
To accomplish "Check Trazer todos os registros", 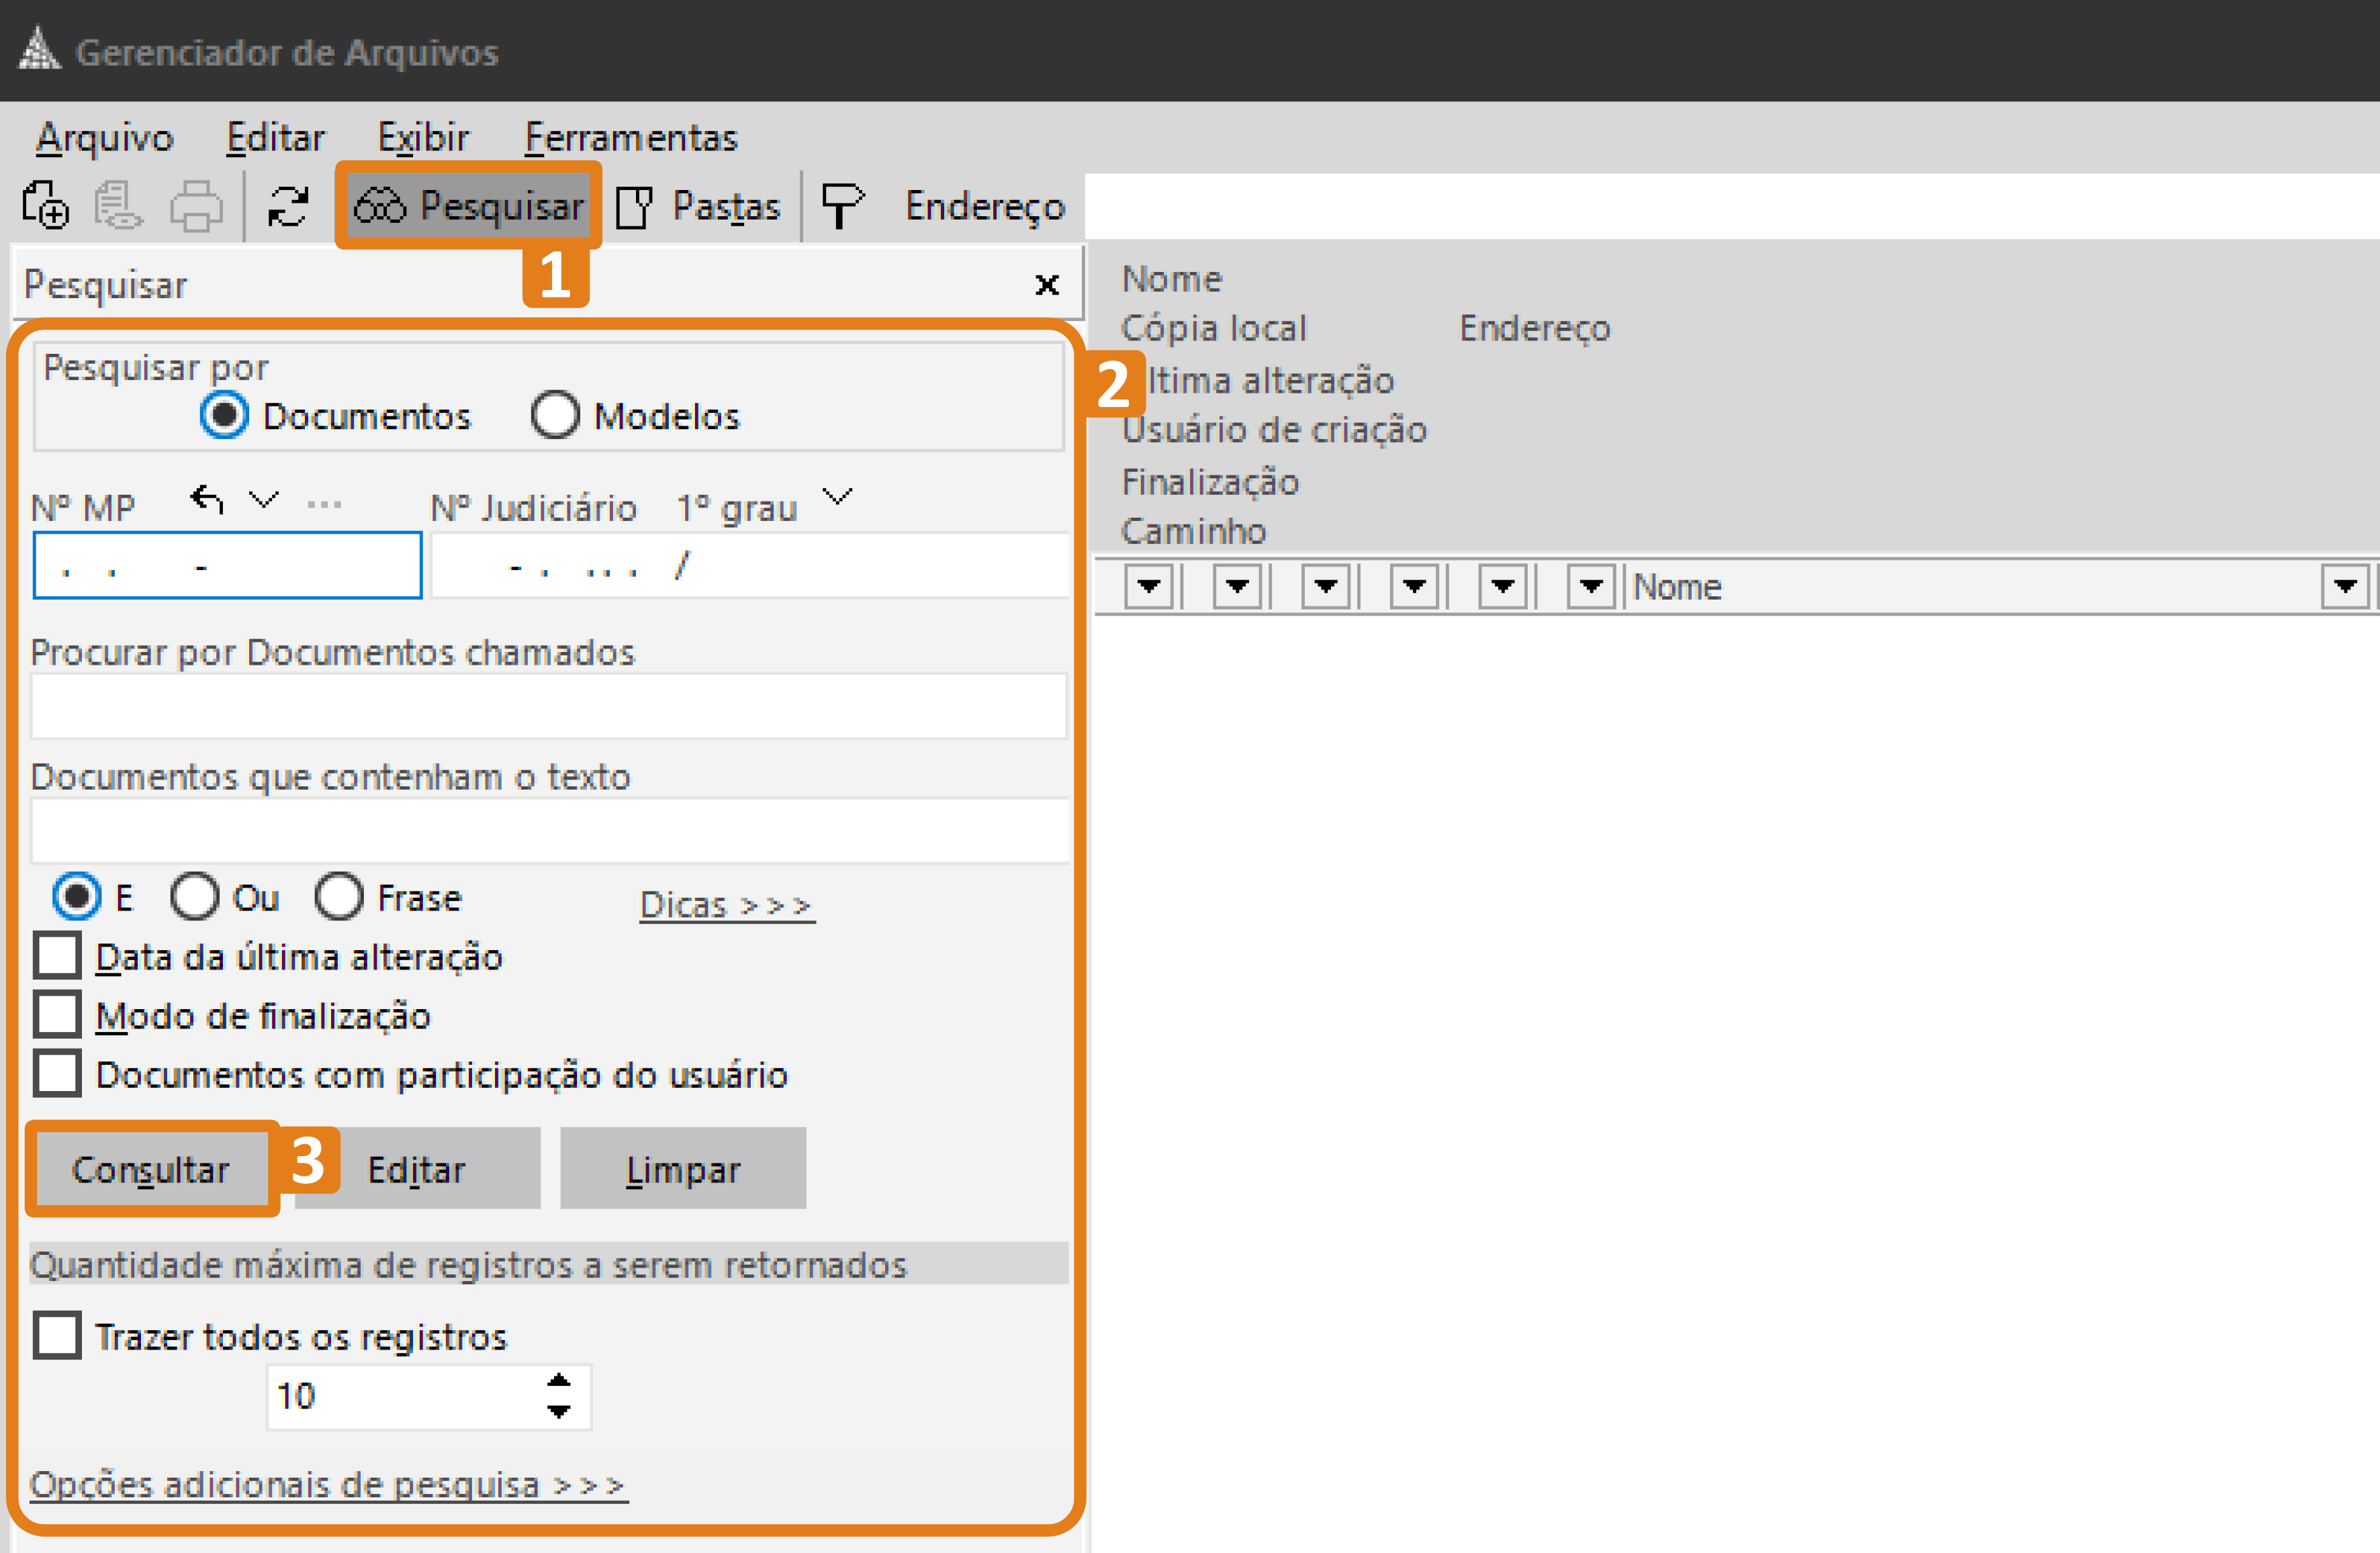I will click(x=57, y=1335).
